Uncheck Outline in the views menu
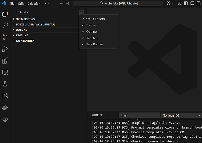The width and height of the screenshot is (202, 143). (x=99, y=32)
